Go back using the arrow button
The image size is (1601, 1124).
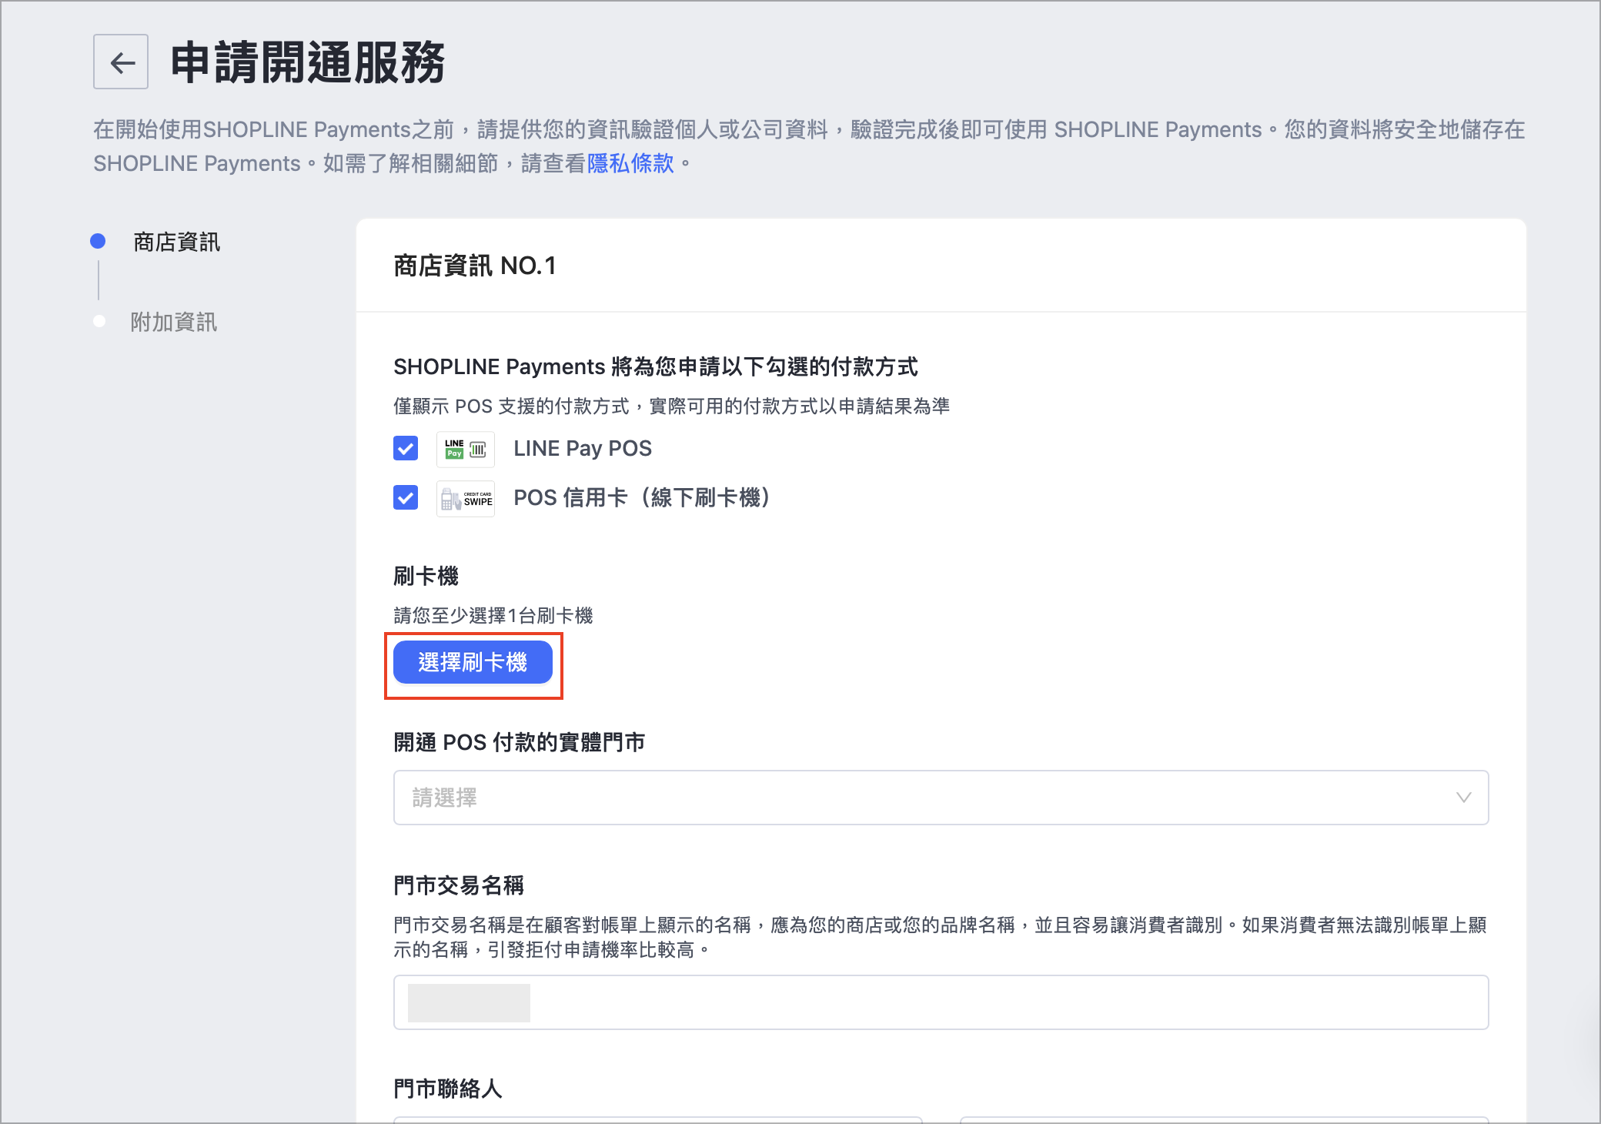121,62
